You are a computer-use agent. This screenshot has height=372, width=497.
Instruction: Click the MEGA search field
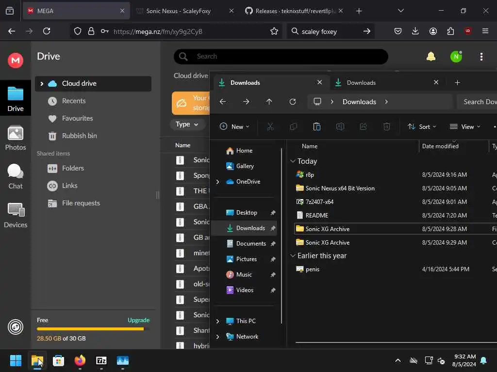pyautogui.click(x=281, y=57)
